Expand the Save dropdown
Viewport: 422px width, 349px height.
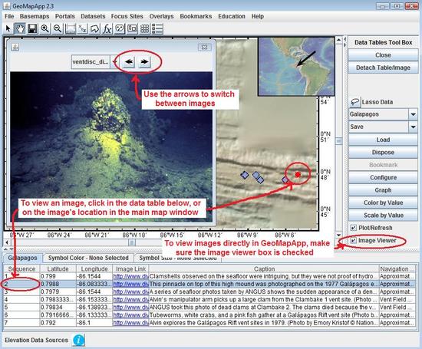(x=413, y=127)
